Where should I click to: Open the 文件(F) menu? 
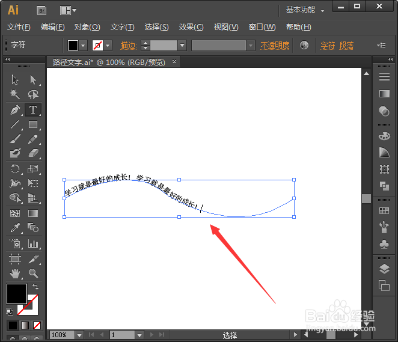[x=19, y=27]
